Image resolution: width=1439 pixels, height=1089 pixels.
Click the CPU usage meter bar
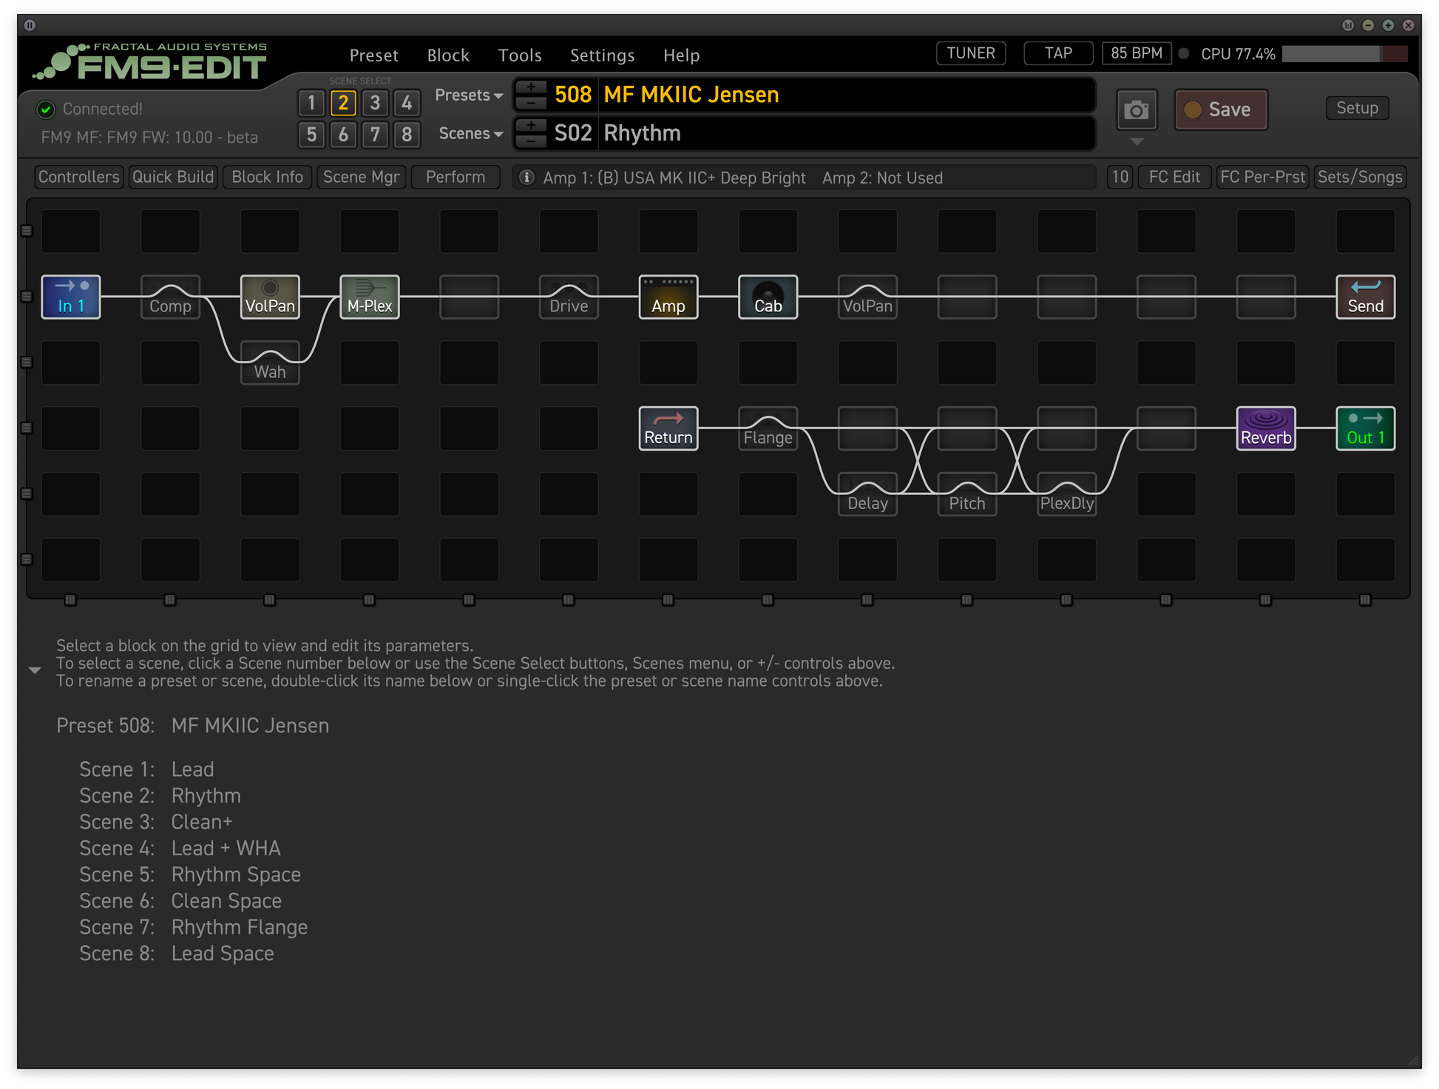click(x=1344, y=54)
